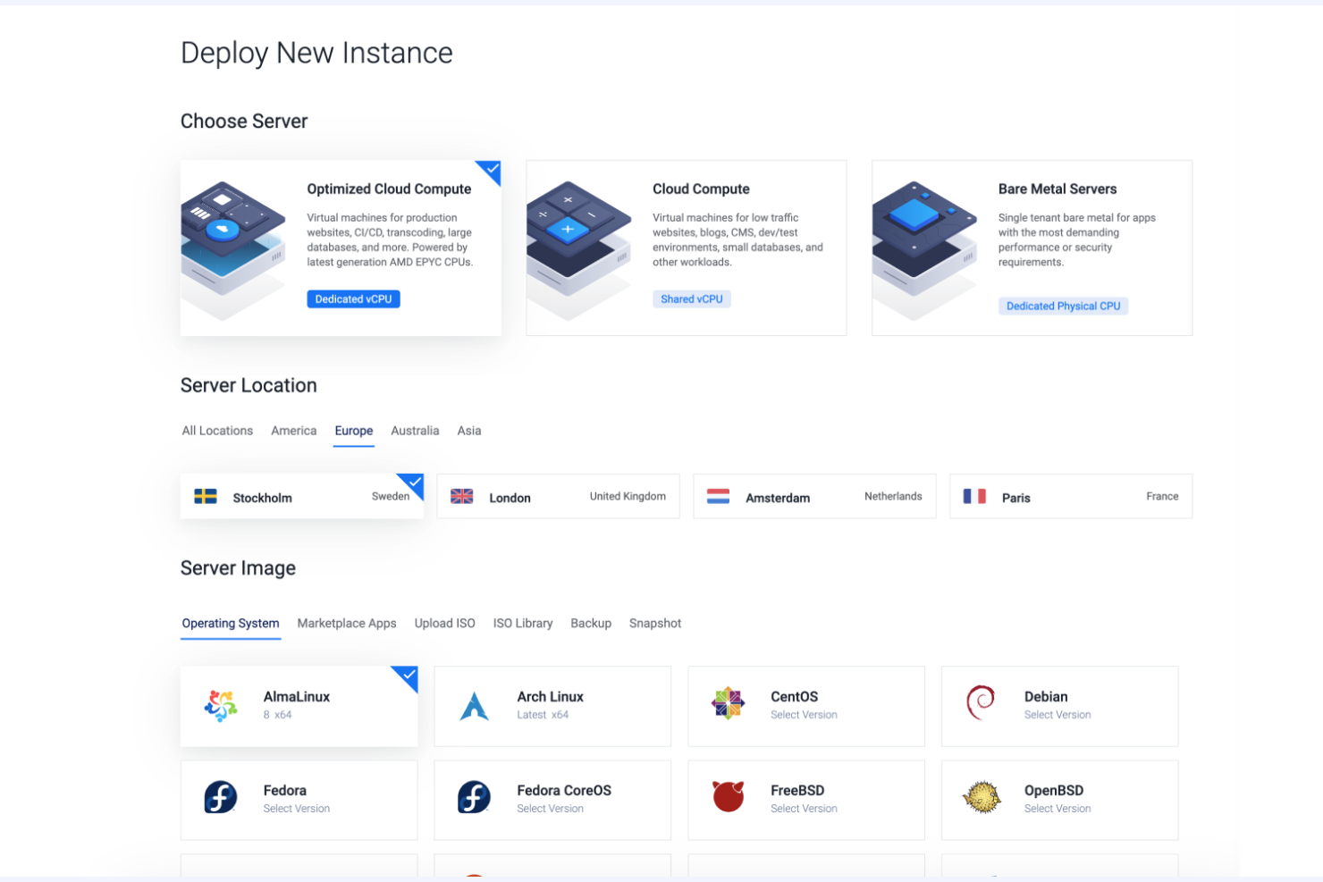Viewport: 1323px width, 882px height.
Task: Click the Debian swirl logo icon
Action: (982, 705)
